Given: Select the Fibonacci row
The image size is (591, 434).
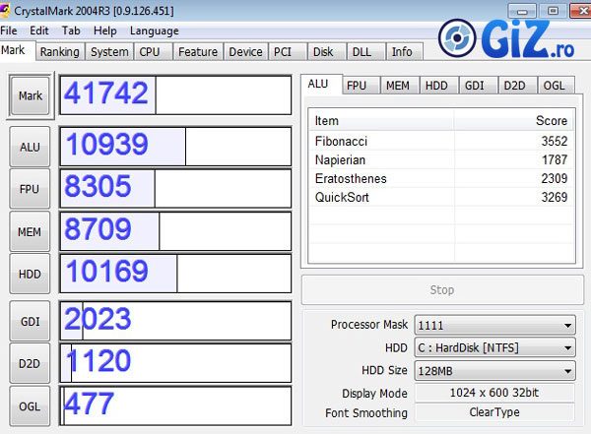Looking at the screenshot, I should click(441, 141).
